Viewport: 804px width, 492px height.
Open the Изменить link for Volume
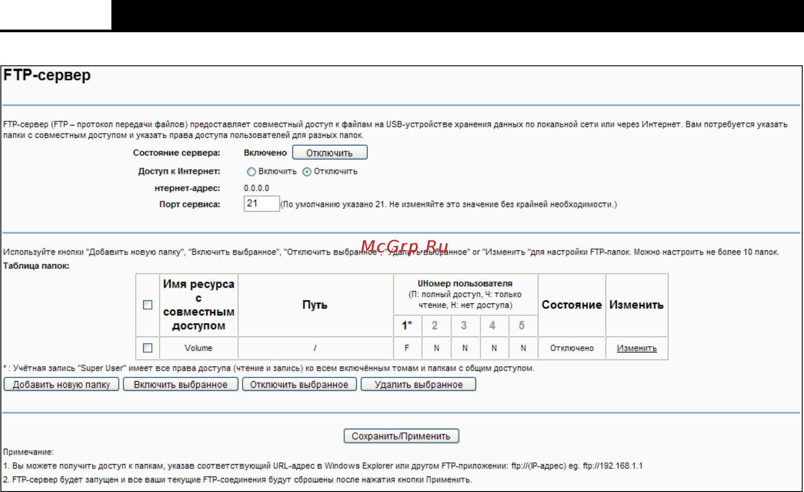coord(636,348)
